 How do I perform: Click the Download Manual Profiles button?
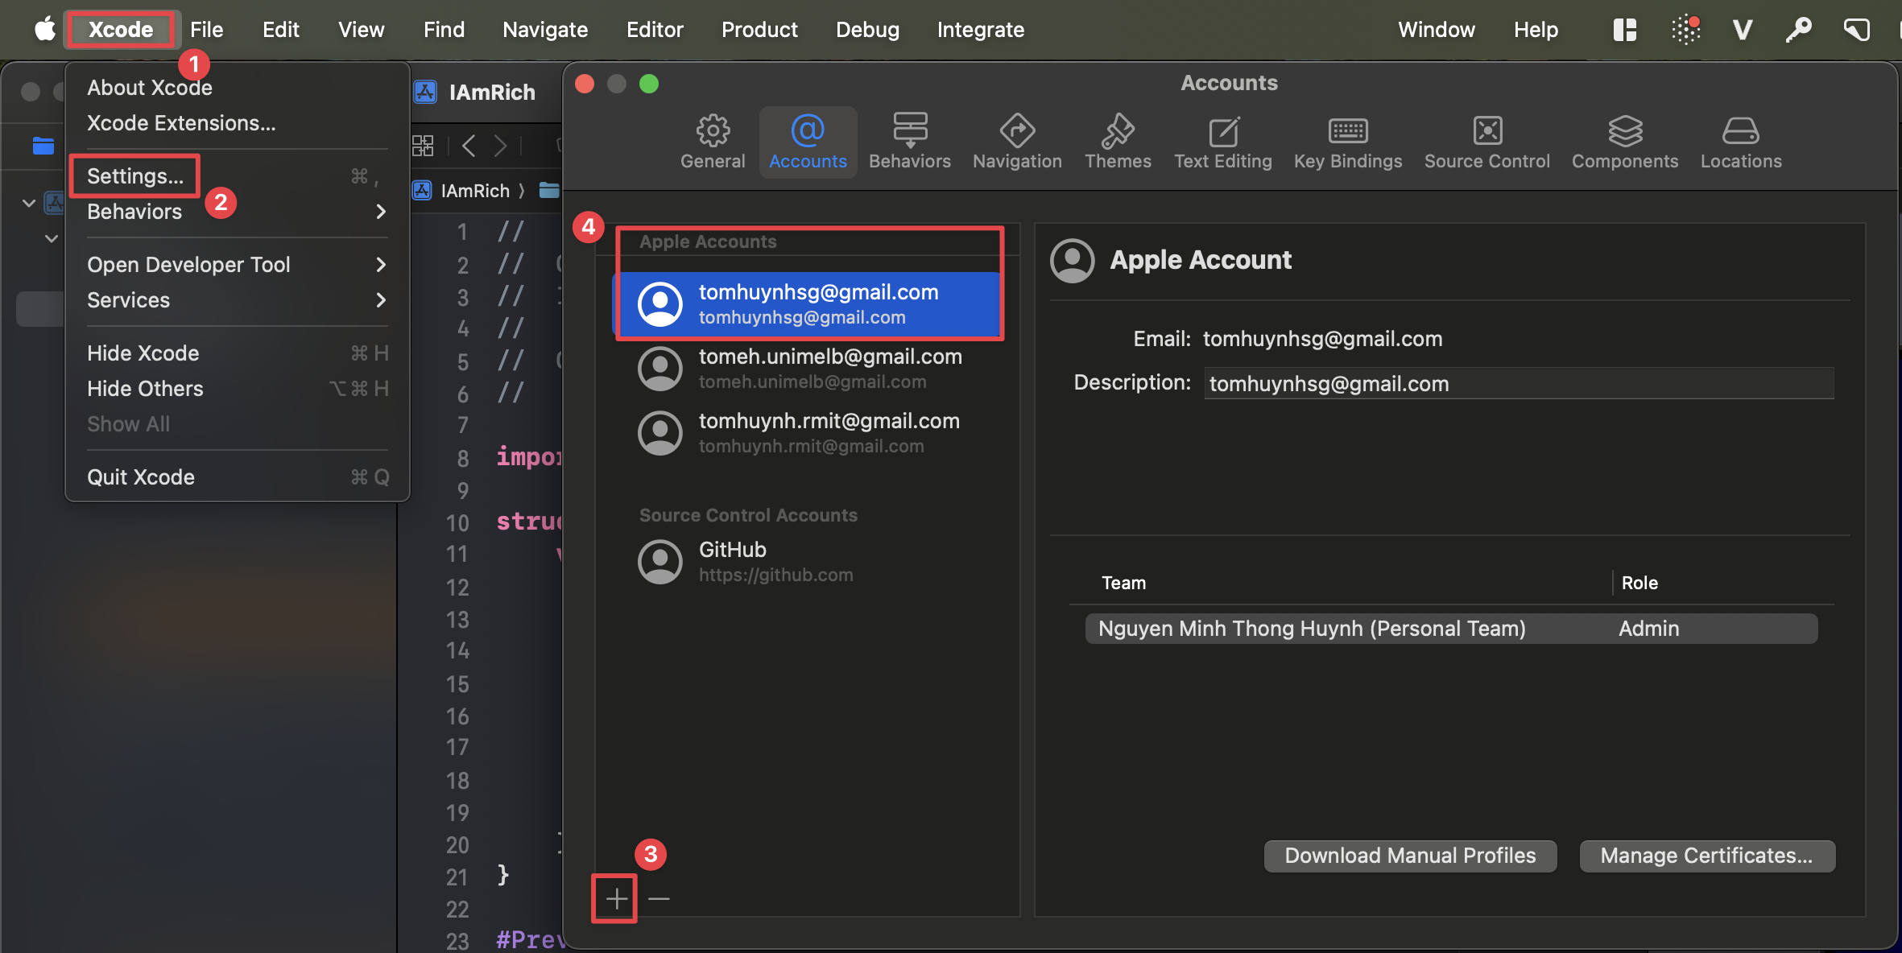pos(1409,856)
